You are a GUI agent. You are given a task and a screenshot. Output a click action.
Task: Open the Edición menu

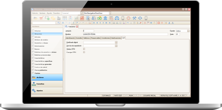pyautogui.click(x=35, y=13)
